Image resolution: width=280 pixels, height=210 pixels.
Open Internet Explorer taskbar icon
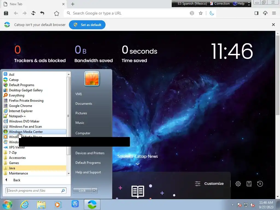[x=24, y=205]
